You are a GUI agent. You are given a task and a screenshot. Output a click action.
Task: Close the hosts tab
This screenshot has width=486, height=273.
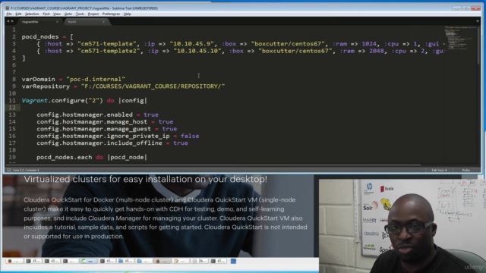tap(103, 22)
